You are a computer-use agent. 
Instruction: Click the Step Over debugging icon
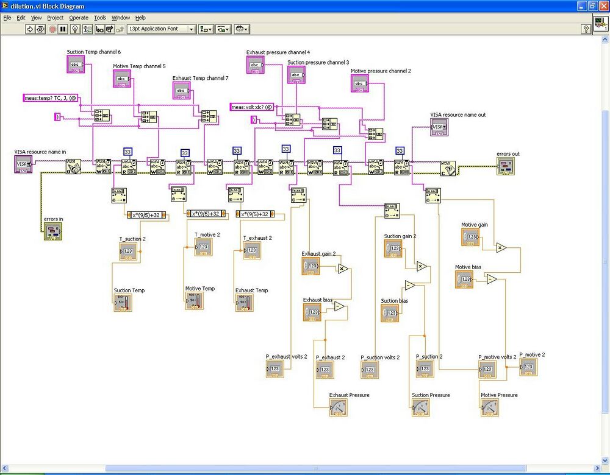tap(110, 29)
